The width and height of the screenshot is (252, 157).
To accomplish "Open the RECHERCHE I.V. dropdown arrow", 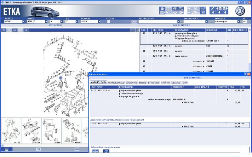I will click(179, 22).
